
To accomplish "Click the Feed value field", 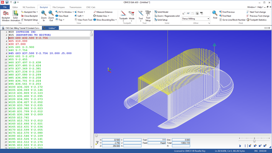I will click(x=157, y=143).
